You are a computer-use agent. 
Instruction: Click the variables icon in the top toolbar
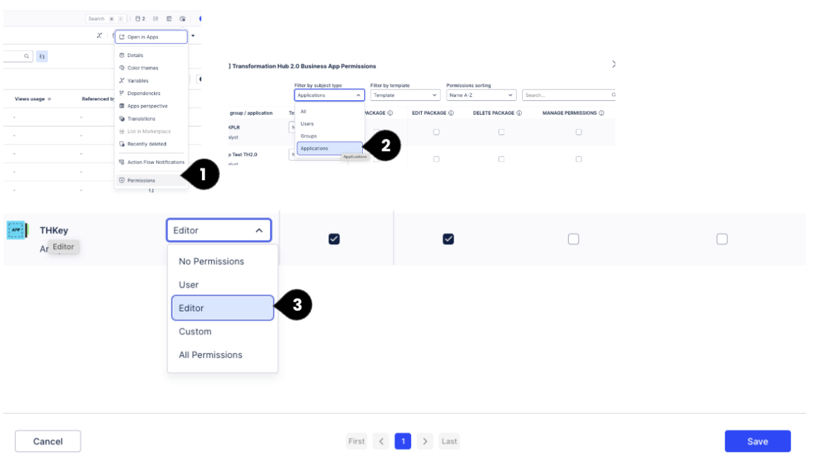click(99, 35)
